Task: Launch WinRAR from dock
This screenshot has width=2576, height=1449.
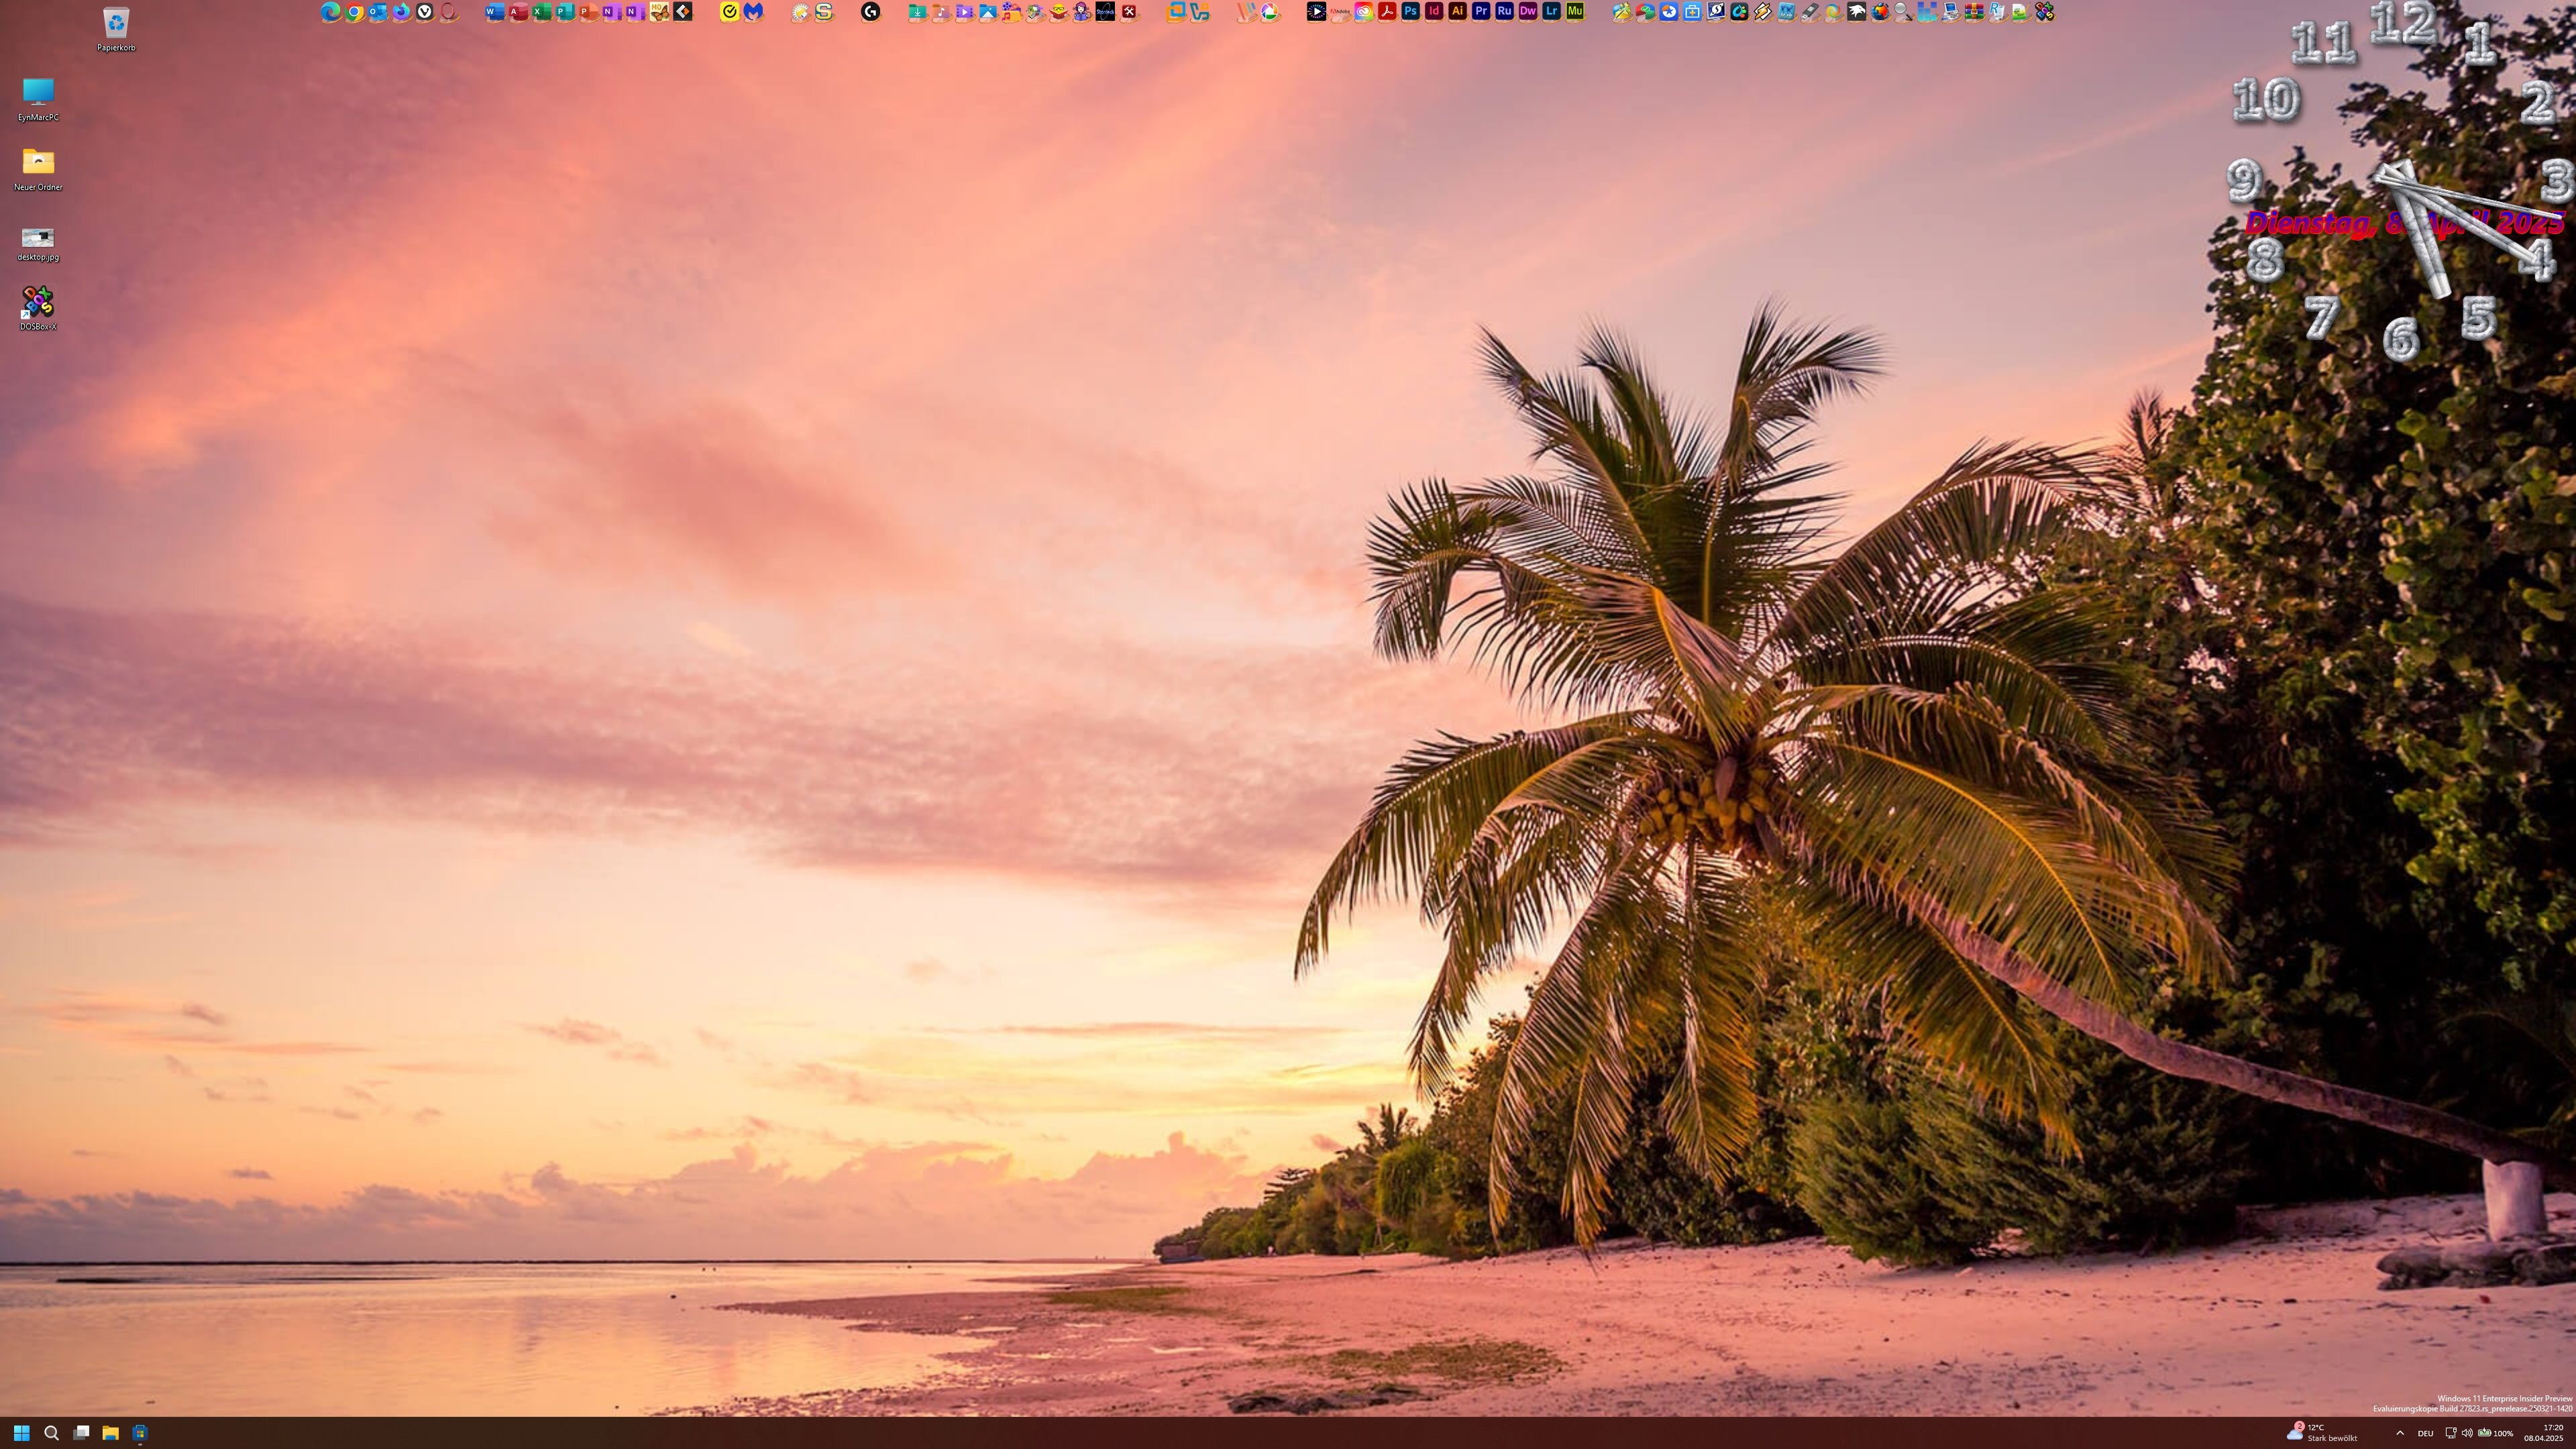Action: coord(1974,12)
